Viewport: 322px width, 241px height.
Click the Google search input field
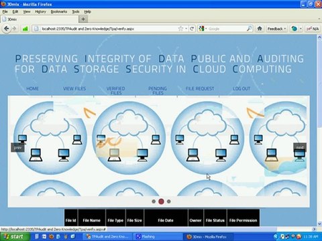[x=227, y=29]
